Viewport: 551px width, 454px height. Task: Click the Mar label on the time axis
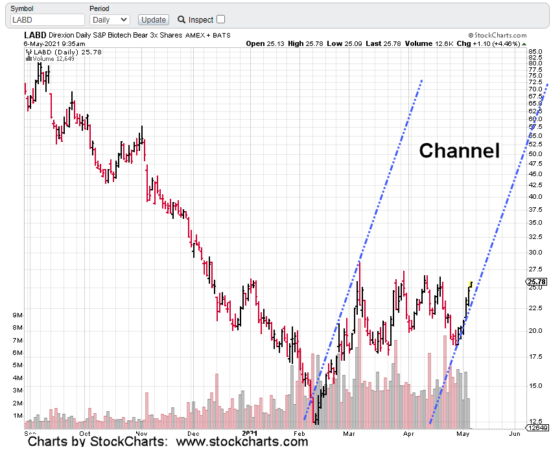click(350, 432)
